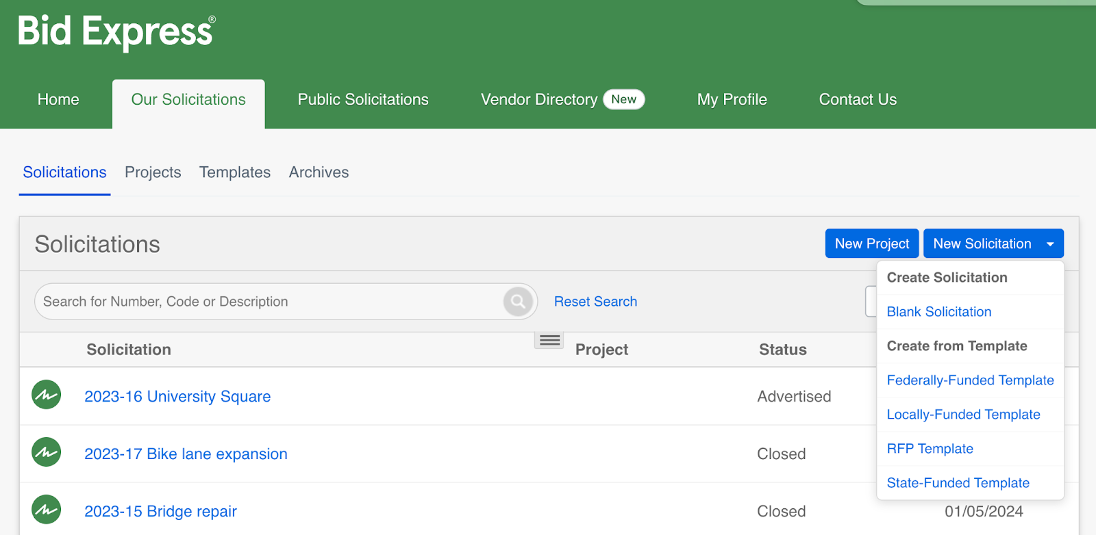
Task: Click the search magnifier icon
Action: pyautogui.click(x=519, y=302)
